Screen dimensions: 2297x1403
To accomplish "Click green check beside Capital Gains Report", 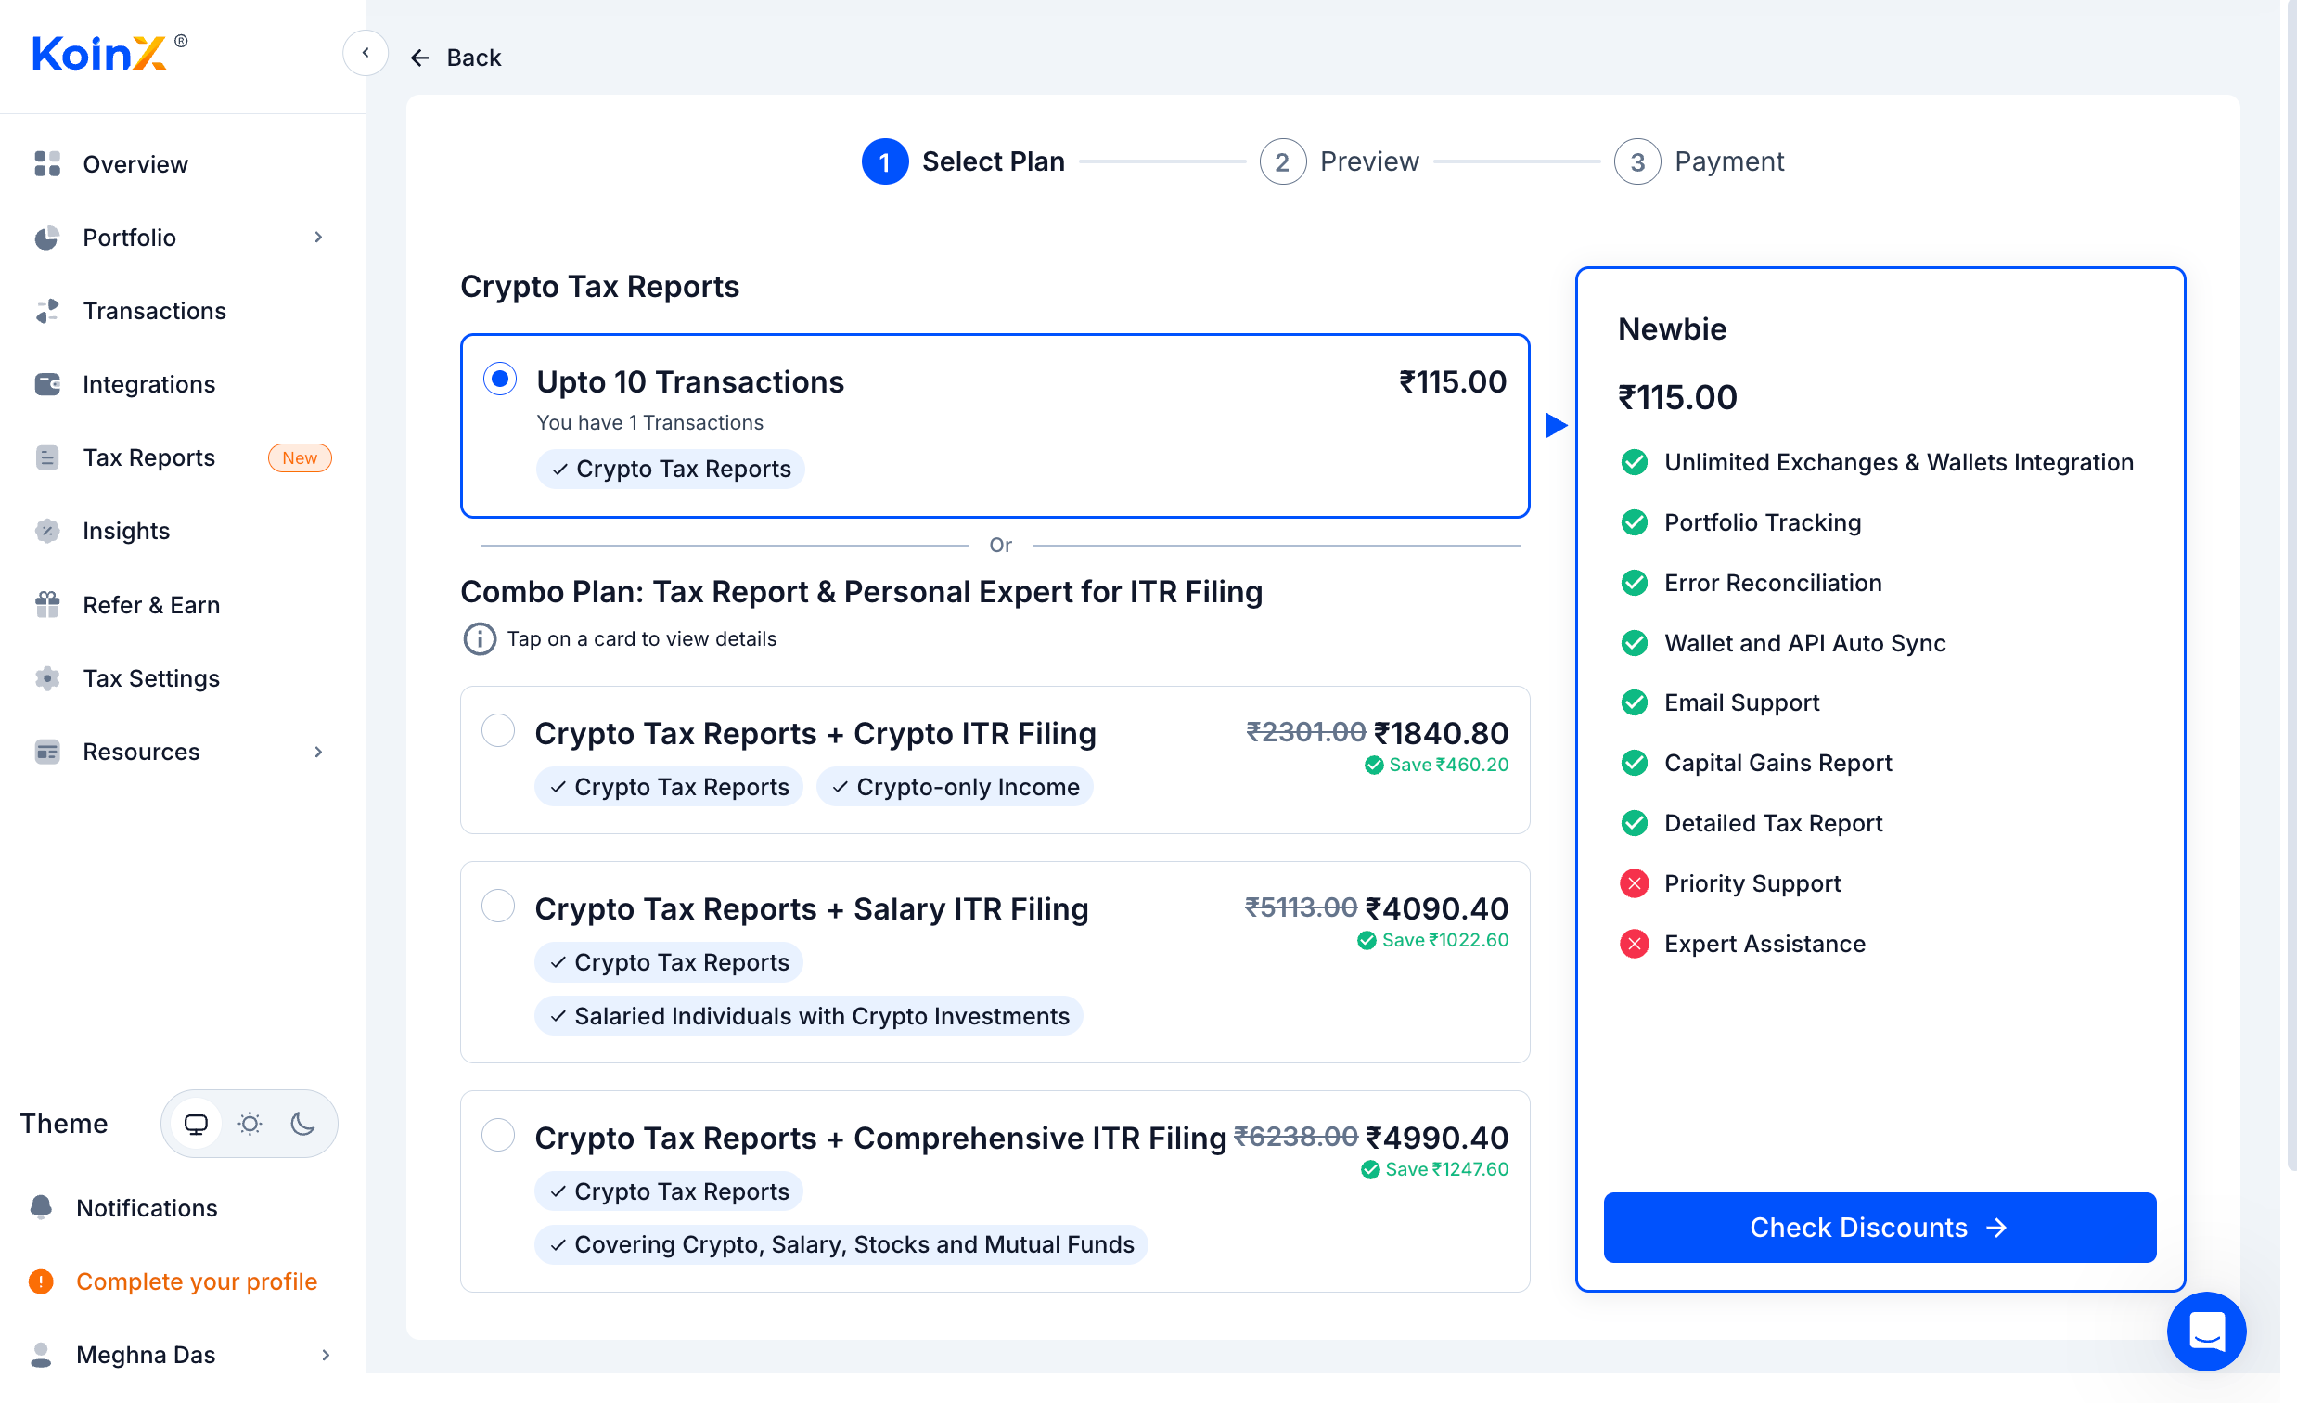I will point(1635,763).
